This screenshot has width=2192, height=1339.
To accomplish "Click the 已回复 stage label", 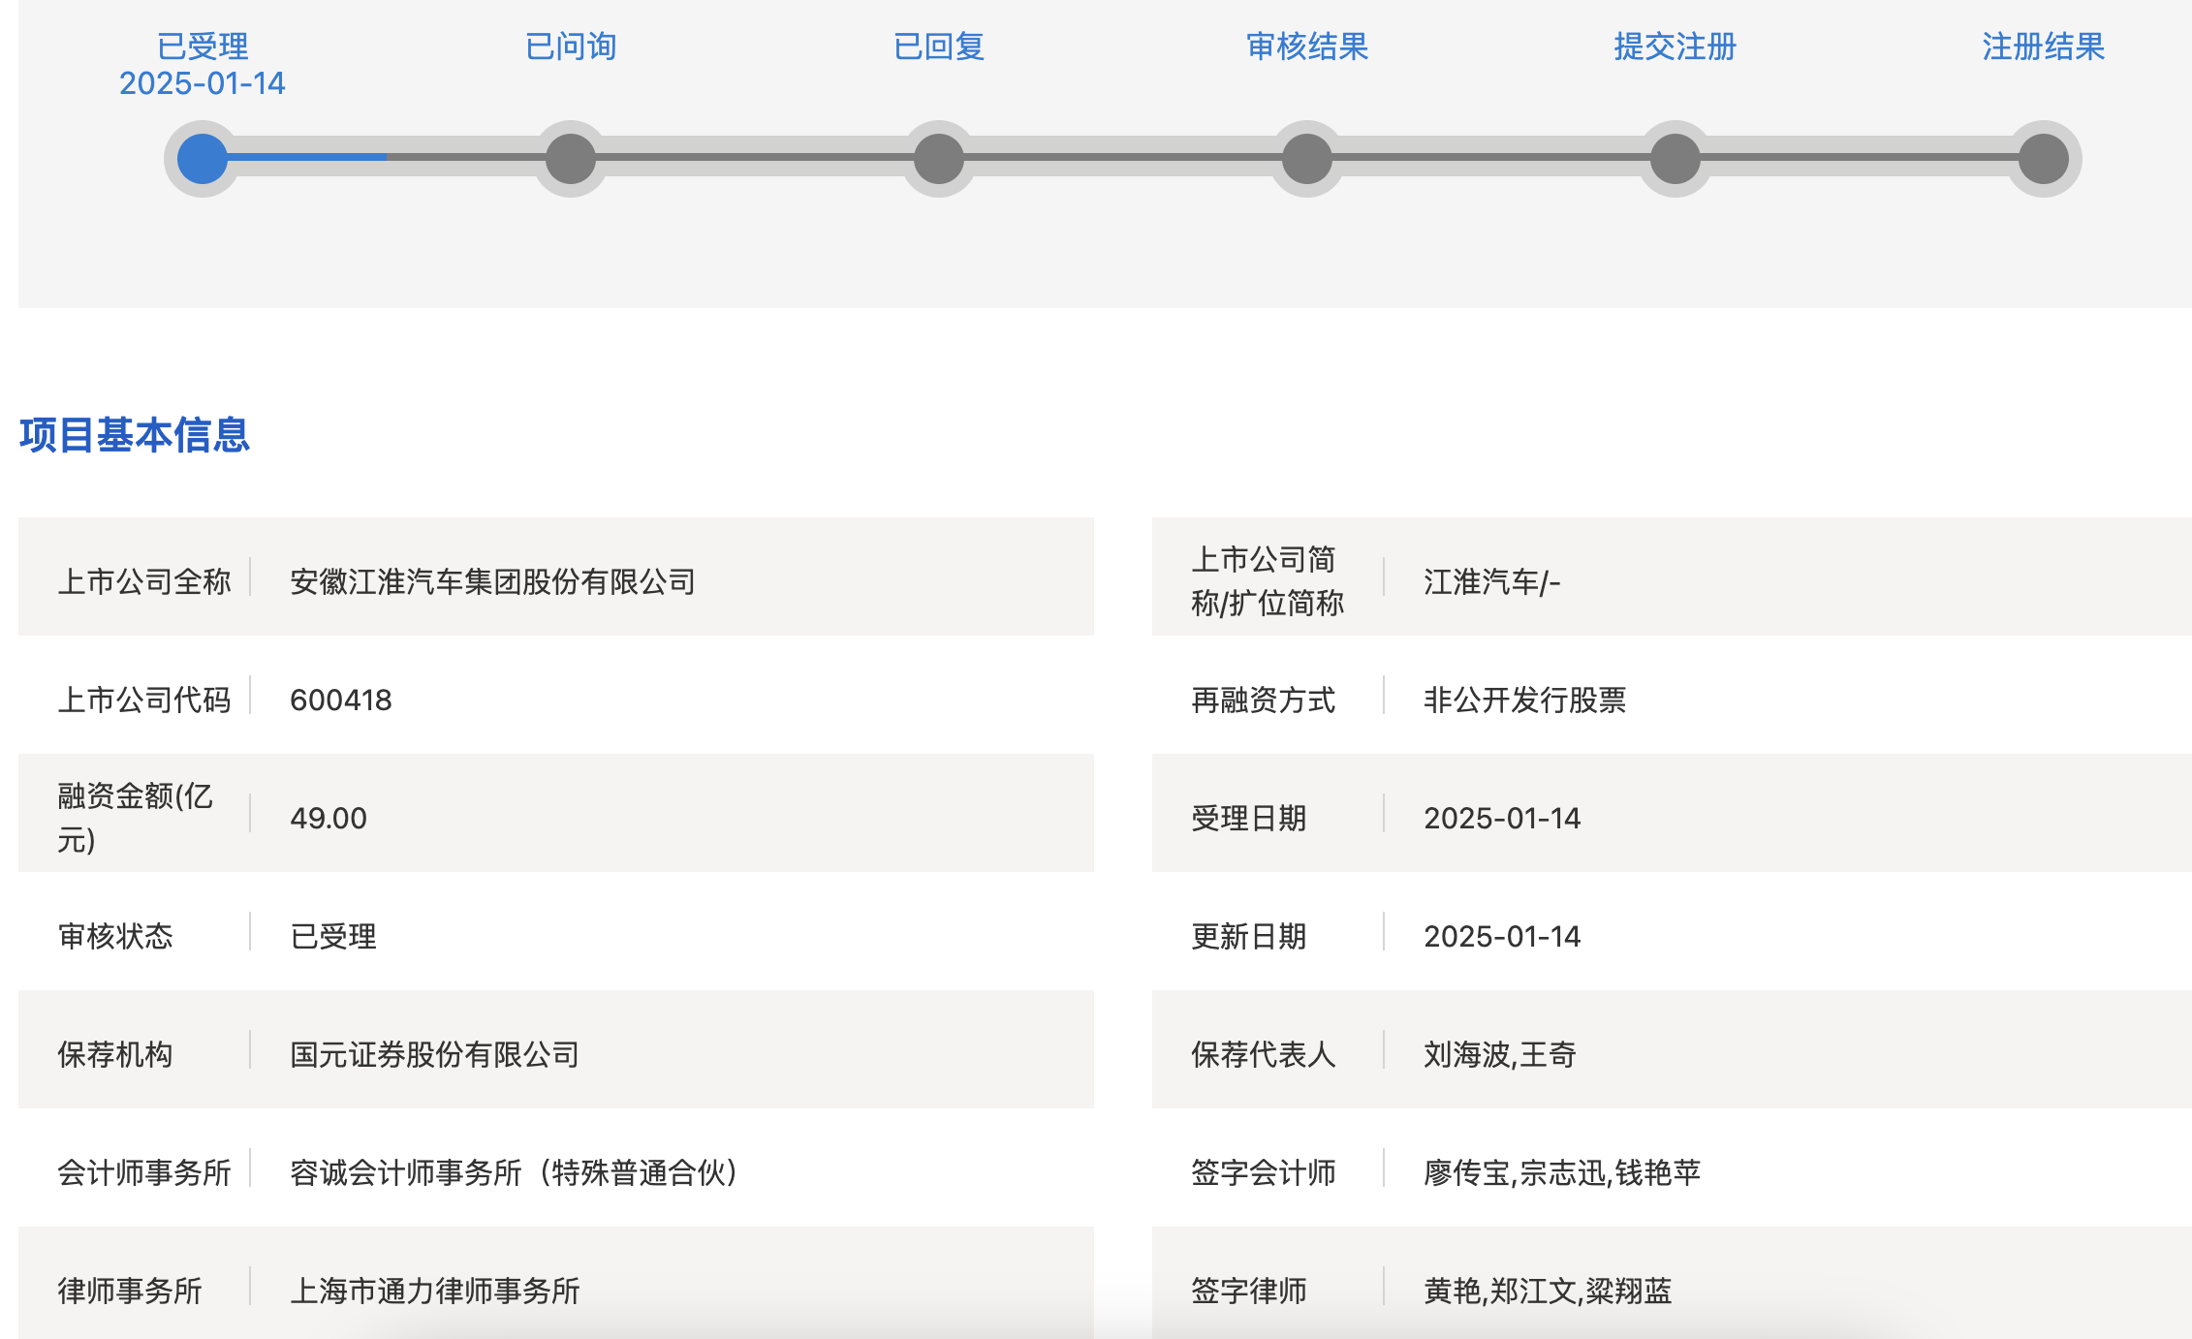I will (x=939, y=47).
